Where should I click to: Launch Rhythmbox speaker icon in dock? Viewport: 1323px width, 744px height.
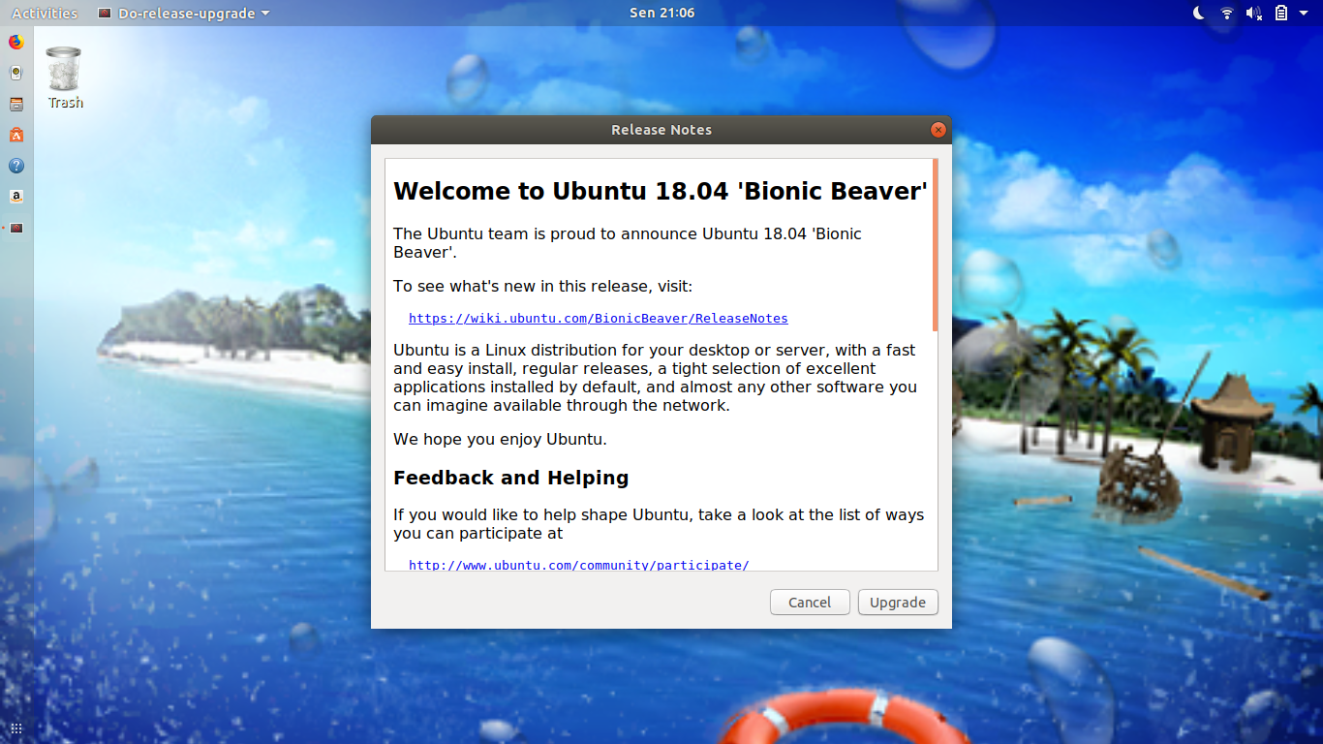(x=15, y=73)
